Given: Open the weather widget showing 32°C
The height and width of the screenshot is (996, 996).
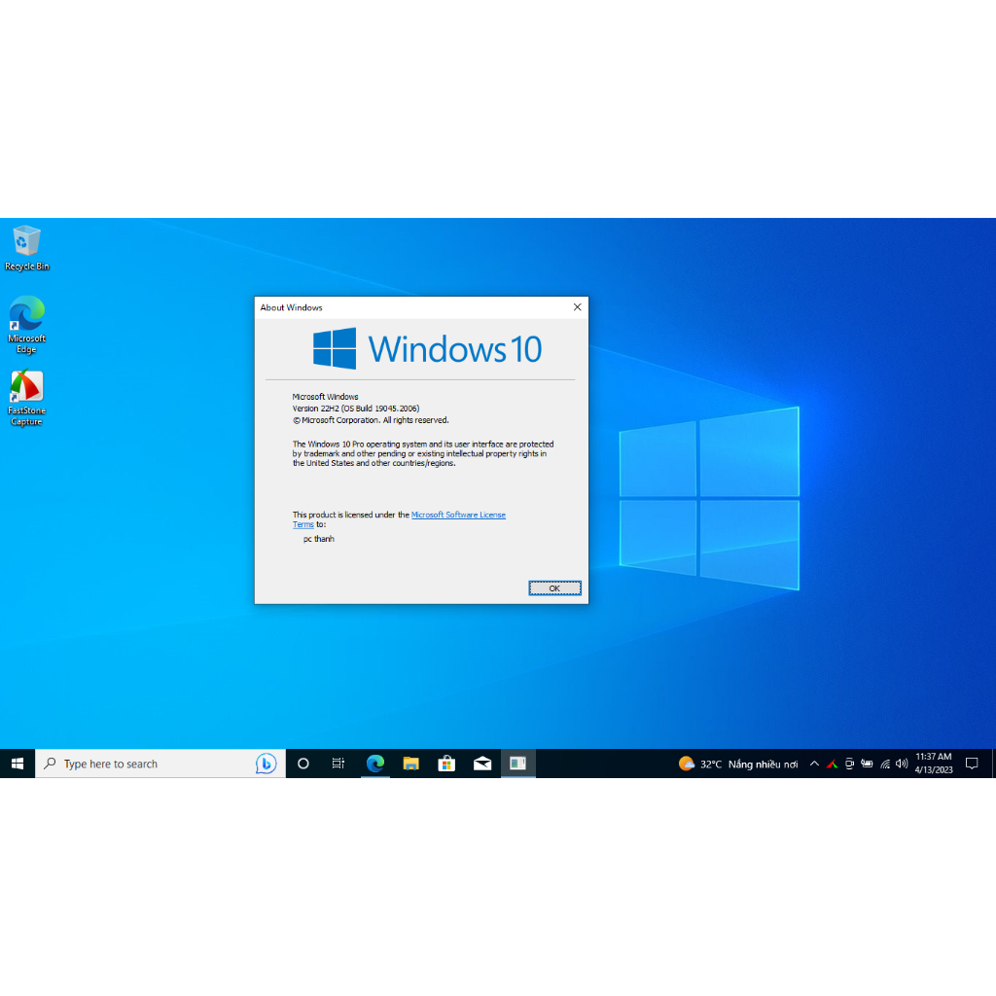Looking at the screenshot, I should [x=738, y=764].
